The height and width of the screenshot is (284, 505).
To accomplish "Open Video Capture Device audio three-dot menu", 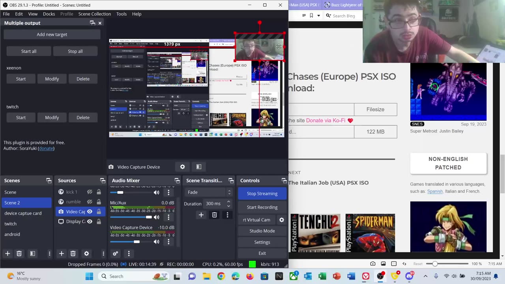I will [168, 242].
